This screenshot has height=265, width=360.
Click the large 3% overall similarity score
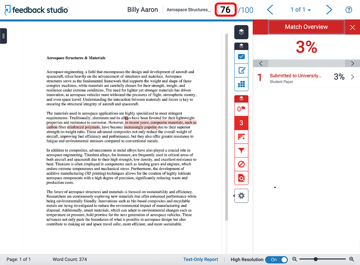pos(307,47)
